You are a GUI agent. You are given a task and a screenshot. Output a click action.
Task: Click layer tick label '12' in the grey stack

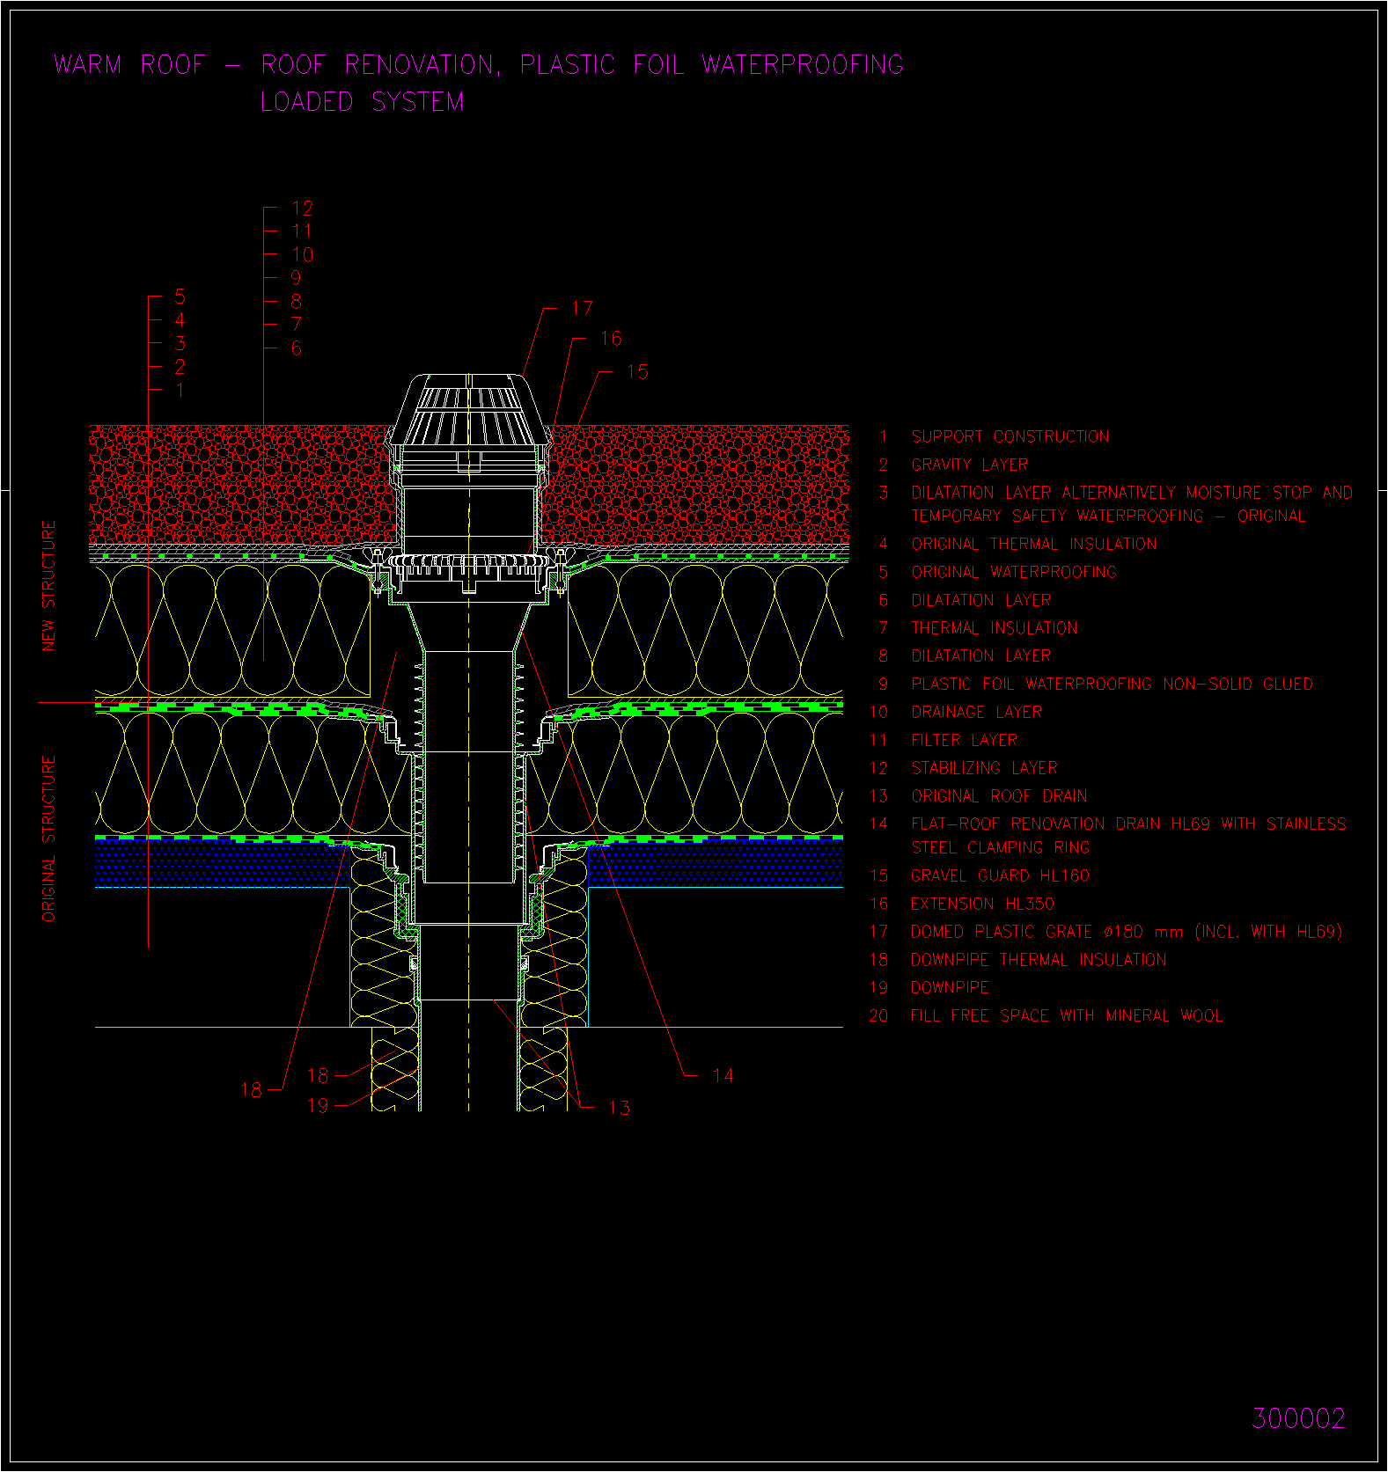302,209
